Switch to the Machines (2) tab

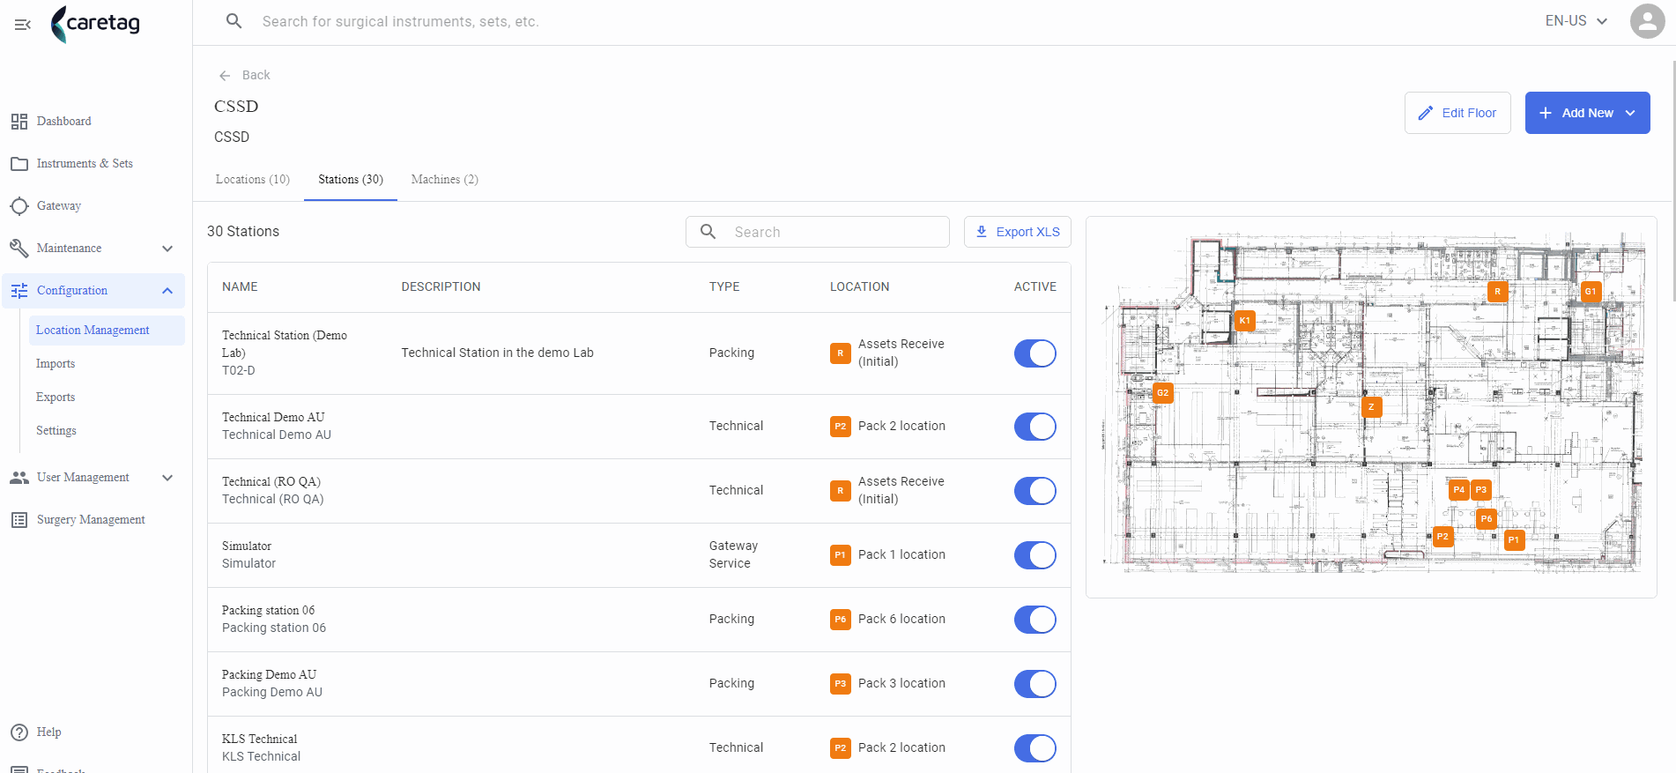click(445, 180)
